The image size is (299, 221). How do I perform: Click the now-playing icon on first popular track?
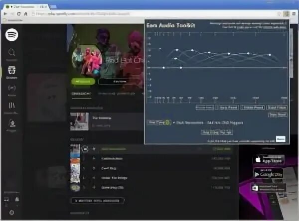pos(85,149)
